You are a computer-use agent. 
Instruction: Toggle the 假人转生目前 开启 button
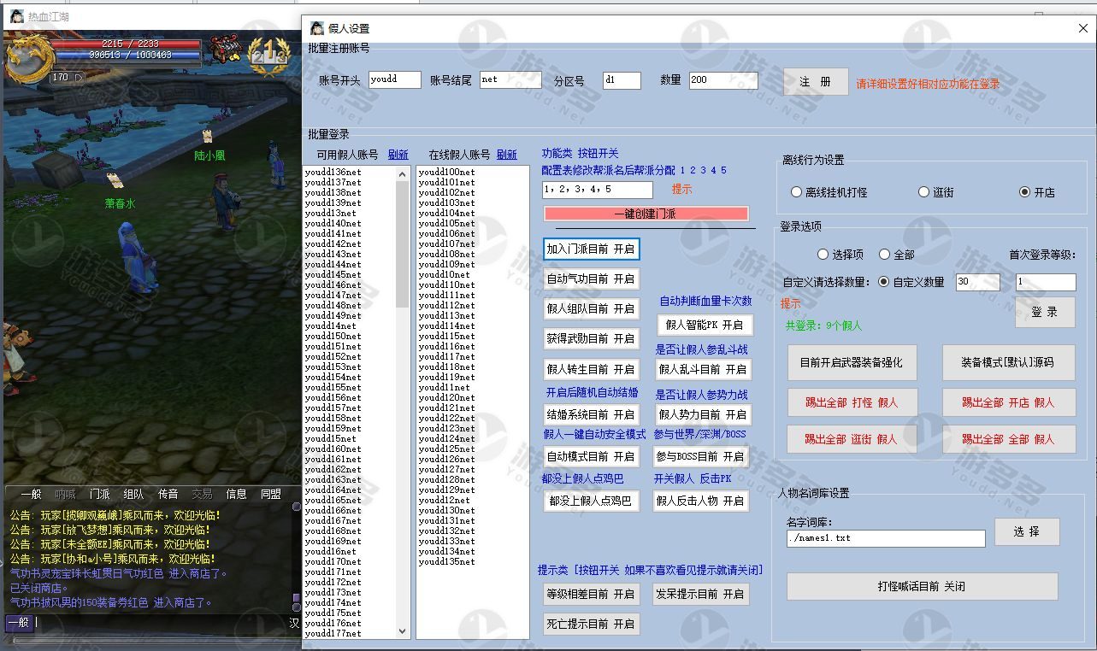pyautogui.click(x=591, y=369)
